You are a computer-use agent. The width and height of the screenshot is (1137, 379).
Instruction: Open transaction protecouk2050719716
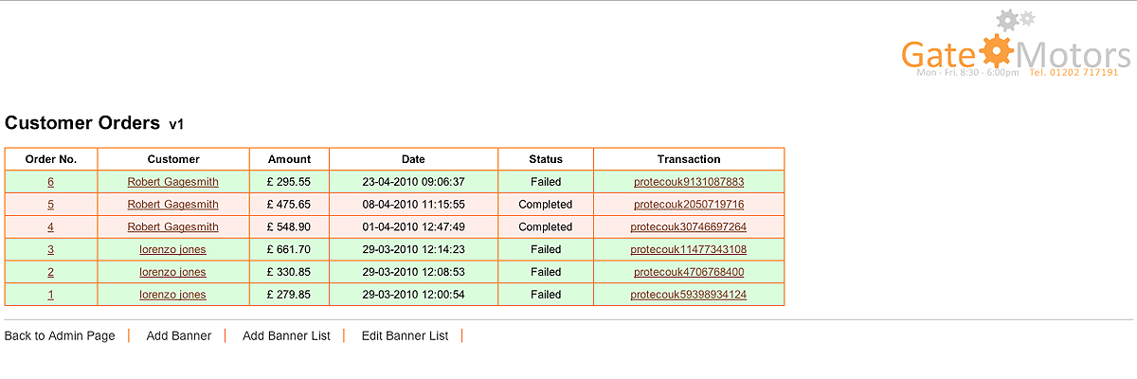pyautogui.click(x=689, y=205)
